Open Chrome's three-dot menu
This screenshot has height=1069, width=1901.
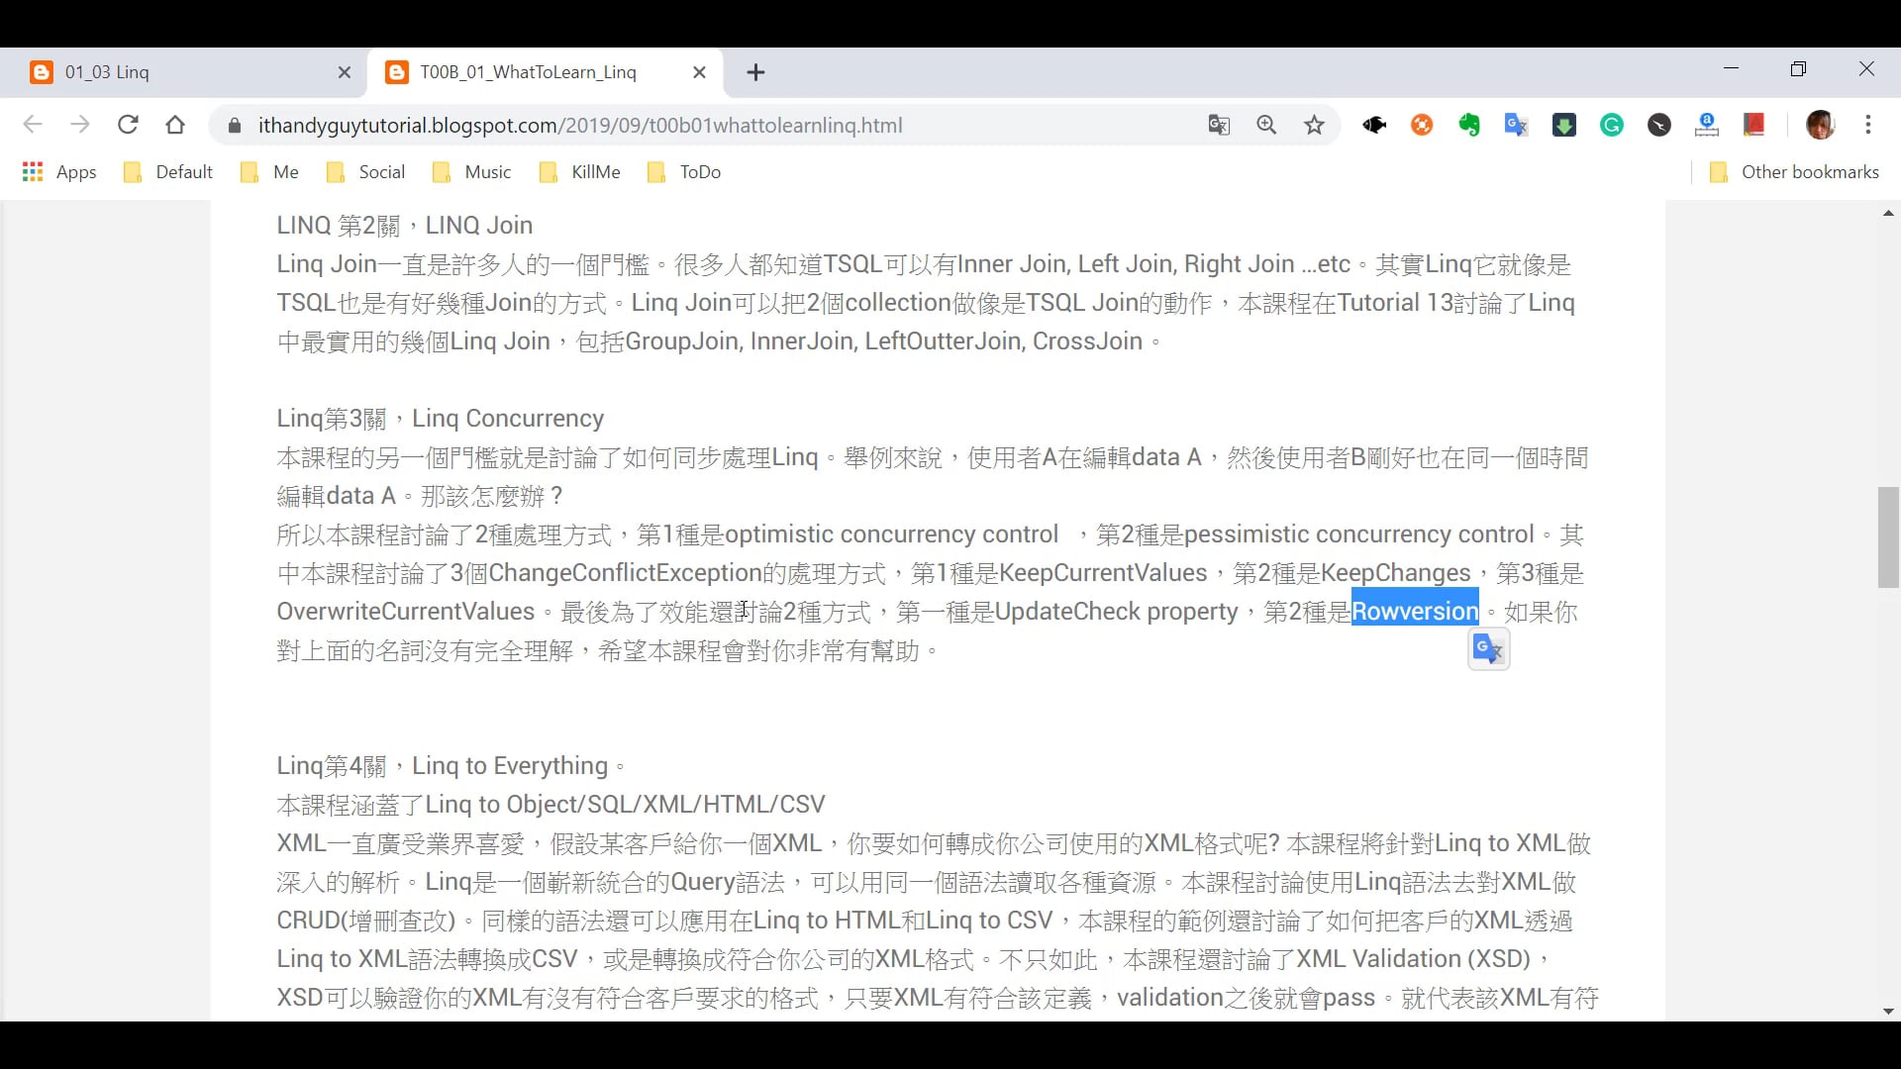click(1868, 126)
